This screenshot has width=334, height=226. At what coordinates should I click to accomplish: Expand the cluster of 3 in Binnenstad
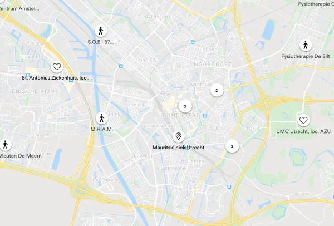click(185, 106)
